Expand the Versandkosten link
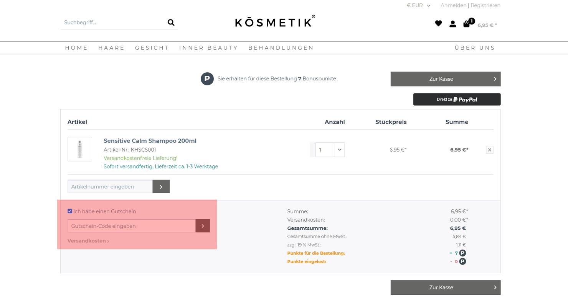The width and height of the screenshot is (568, 302). click(88, 241)
